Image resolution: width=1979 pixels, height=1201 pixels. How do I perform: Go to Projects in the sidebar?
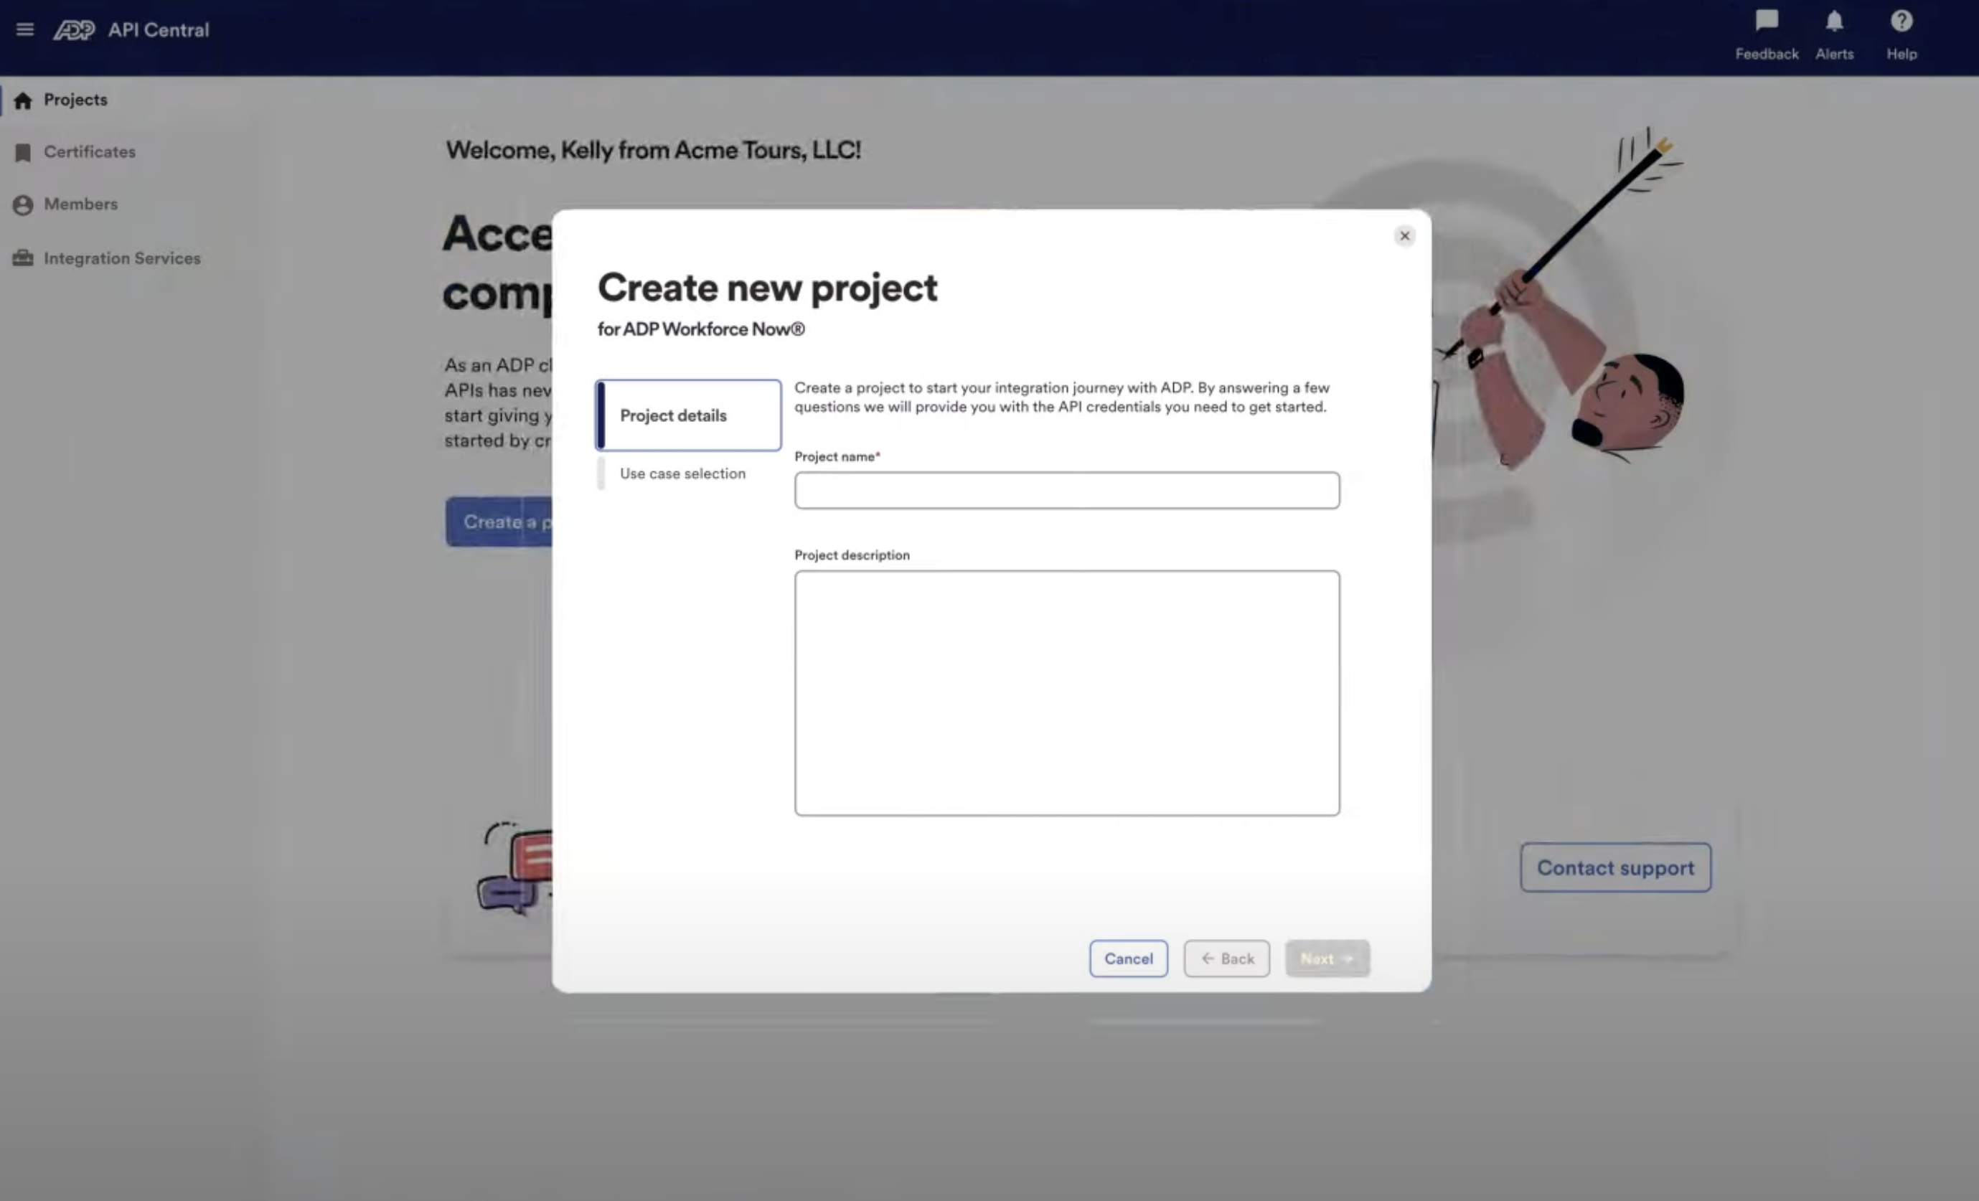point(75,100)
